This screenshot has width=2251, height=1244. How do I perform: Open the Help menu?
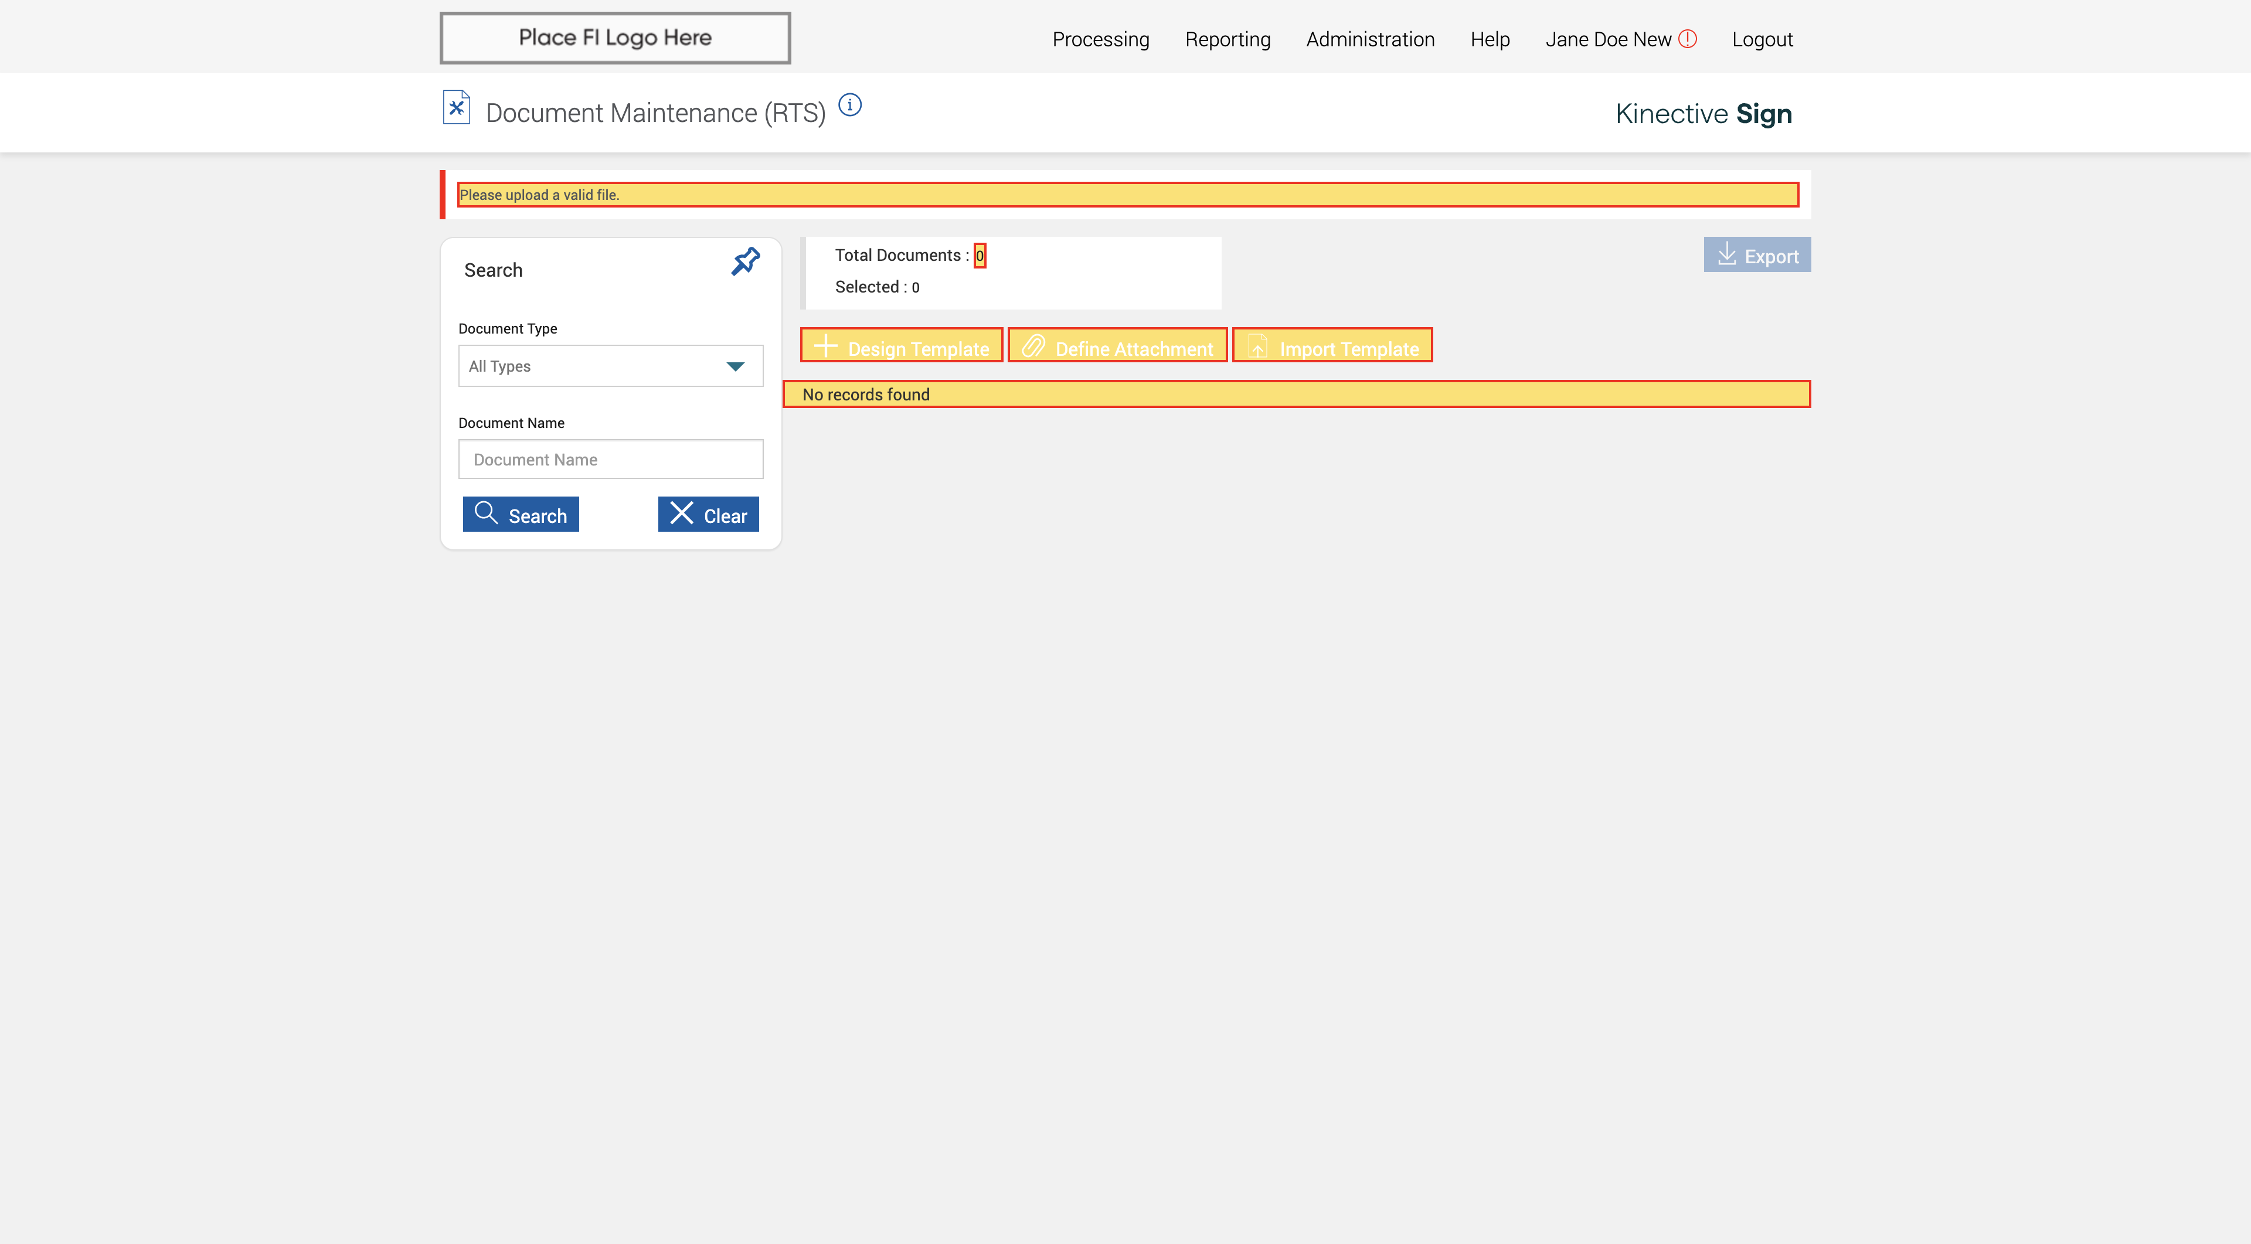pos(1489,39)
